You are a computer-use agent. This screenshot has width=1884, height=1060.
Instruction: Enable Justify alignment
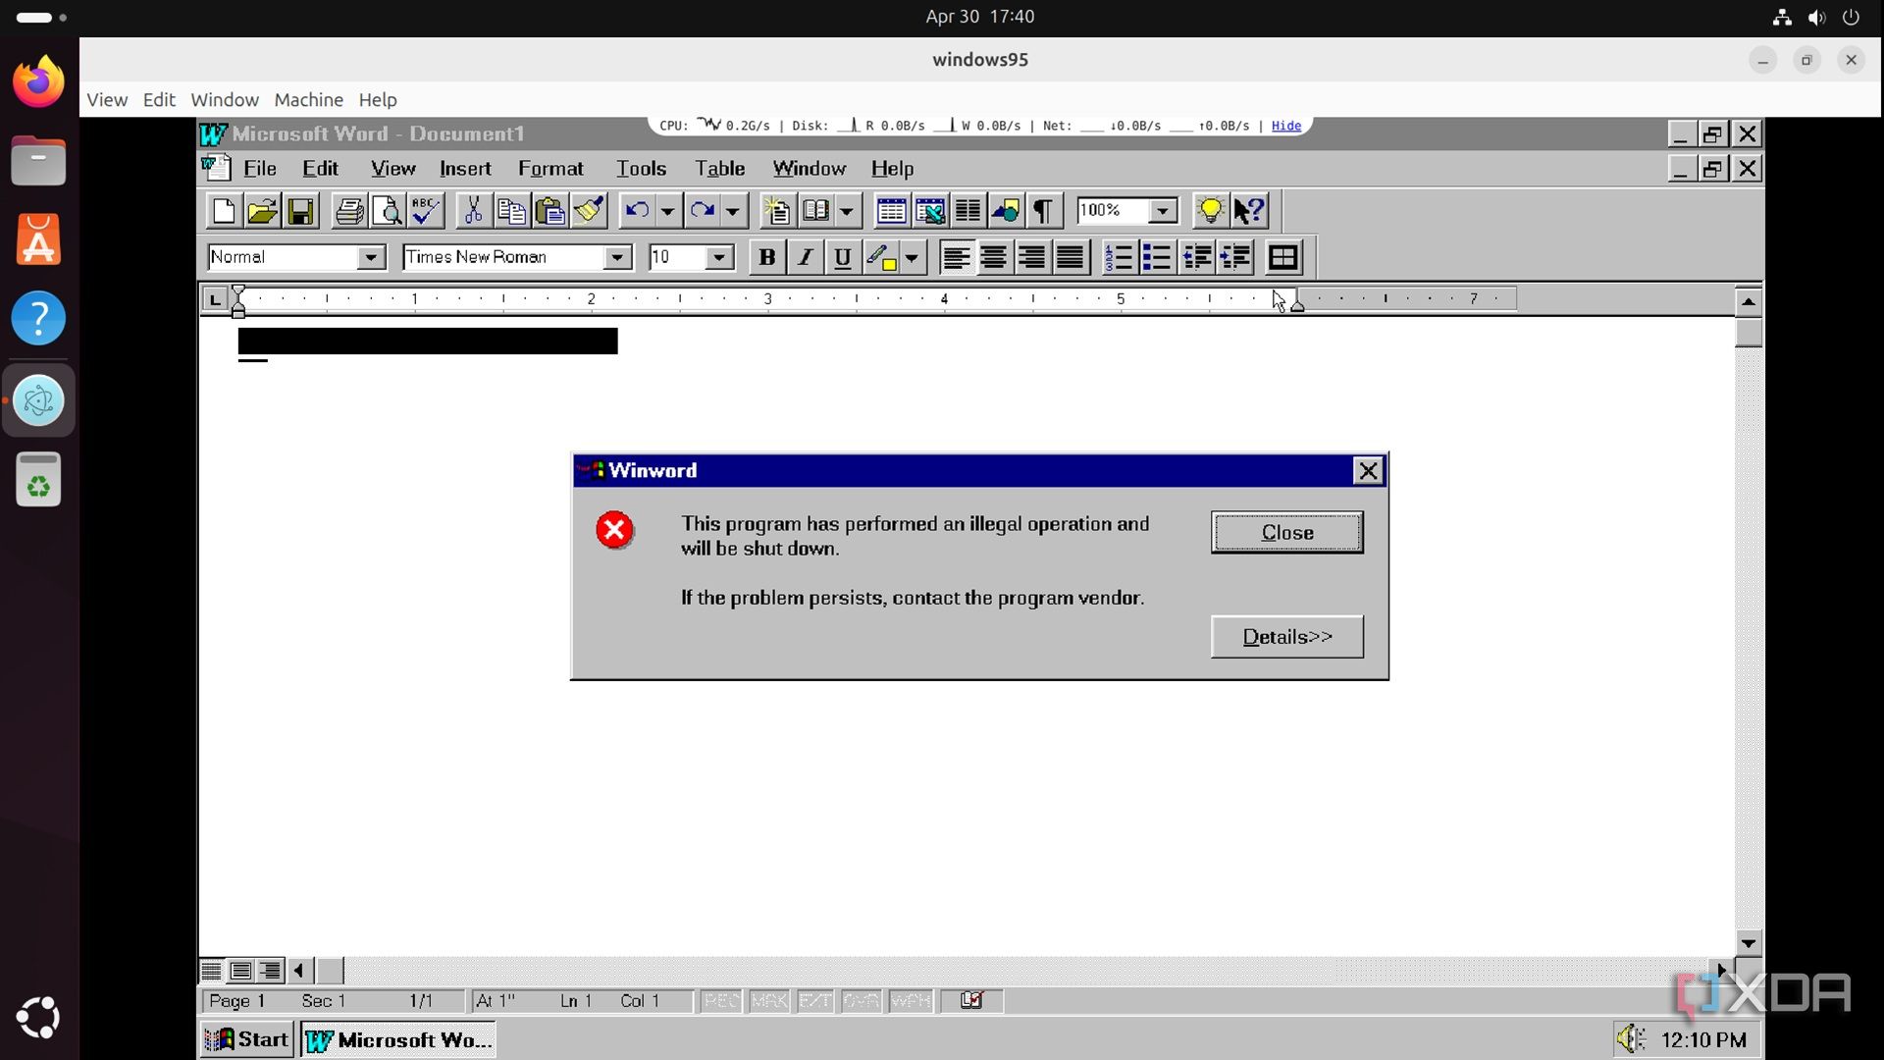(1070, 257)
